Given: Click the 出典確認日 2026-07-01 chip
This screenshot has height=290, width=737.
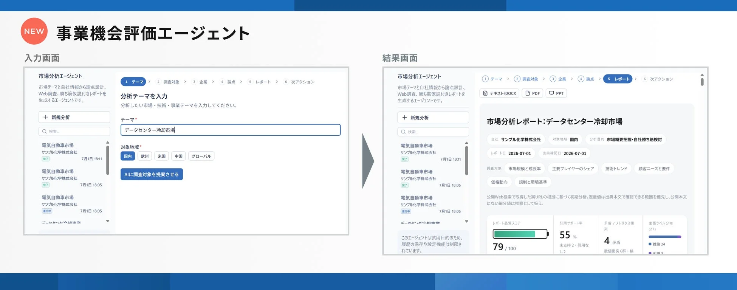Looking at the screenshot, I should [565, 154].
